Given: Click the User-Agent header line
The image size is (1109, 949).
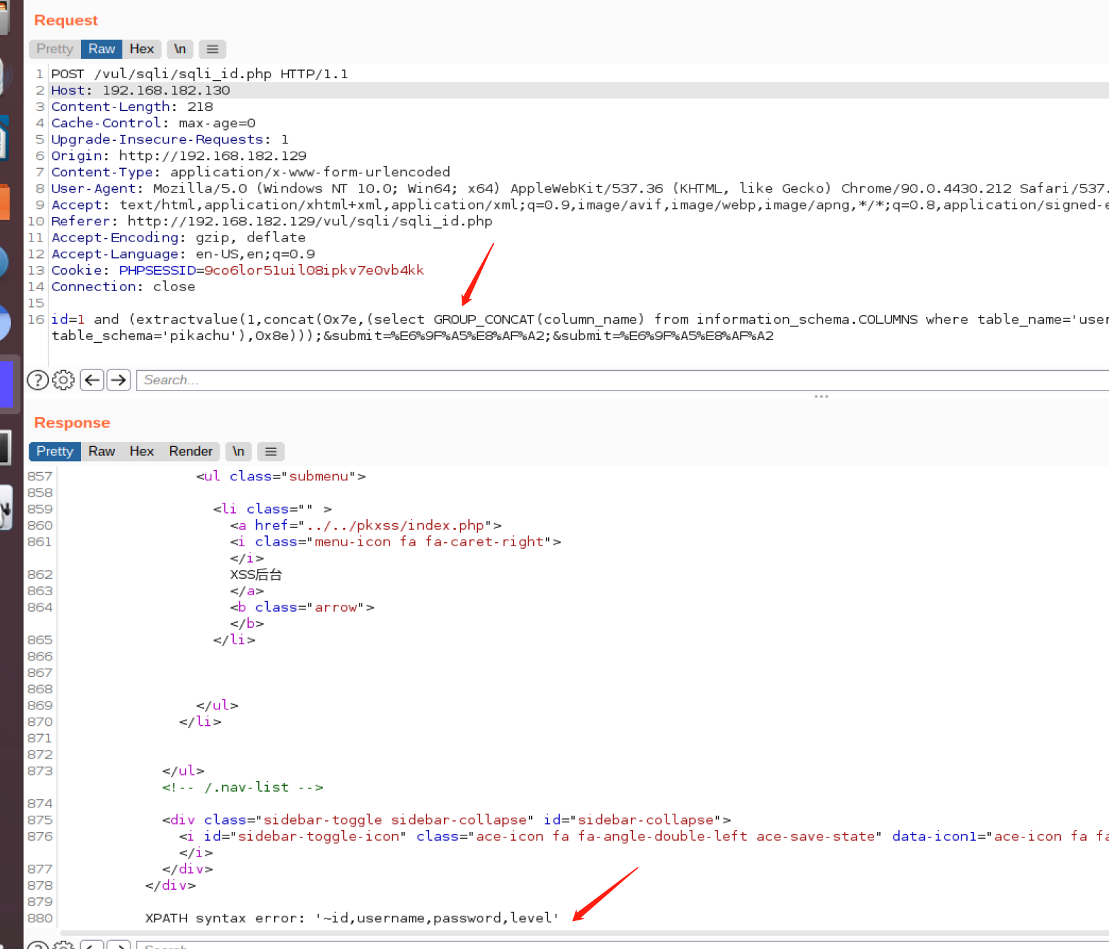Looking at the screenshot, I should pyautogui.click(x=580, y=188).
